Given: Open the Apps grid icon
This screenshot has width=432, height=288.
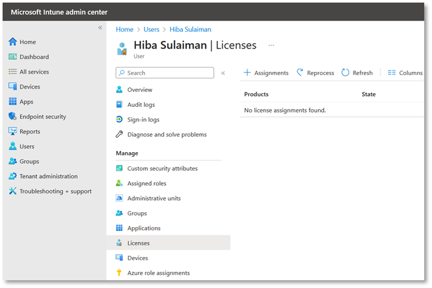Looking at the screenshot, I should [12, 102].
